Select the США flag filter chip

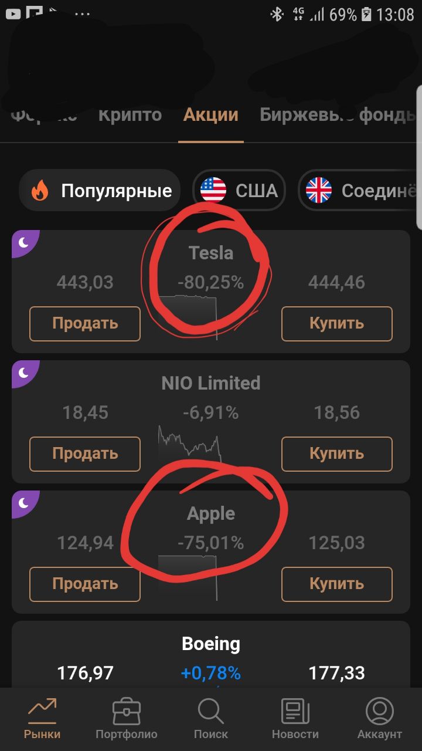[239, 190]
